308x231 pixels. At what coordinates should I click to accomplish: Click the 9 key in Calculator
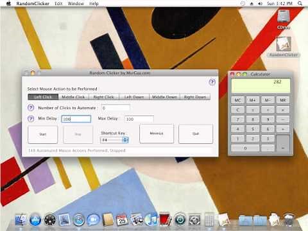(268, 119)
